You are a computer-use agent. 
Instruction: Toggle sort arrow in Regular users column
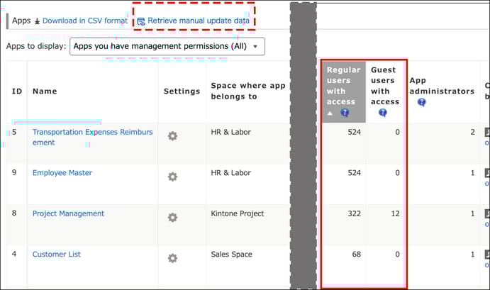tap(329, 113)
